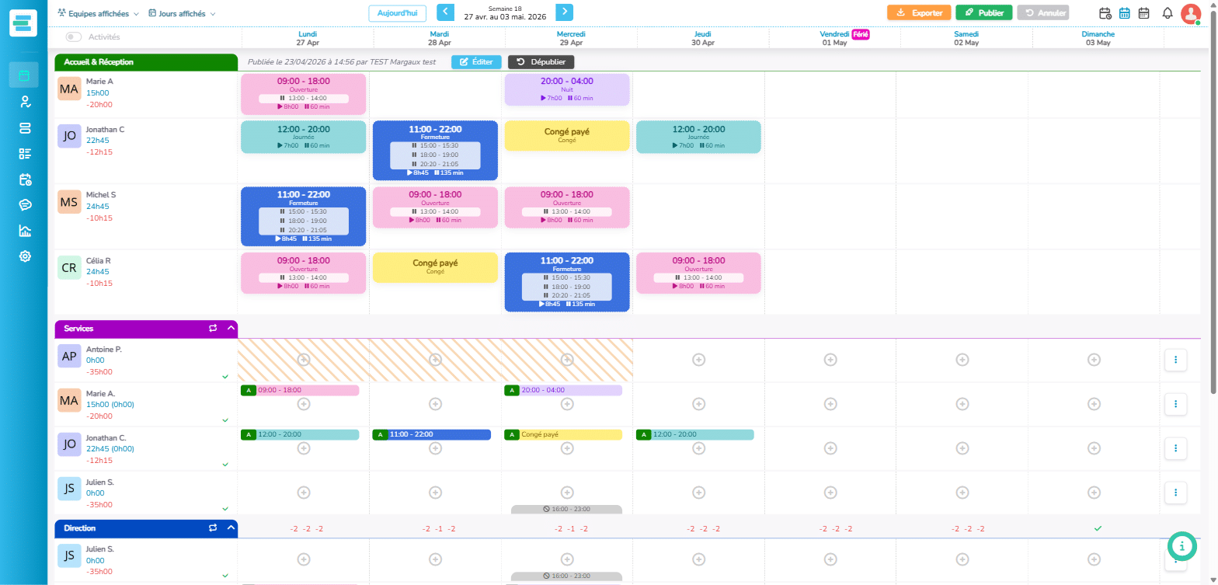Click the Annuler button
Screen dimensions: 1218x585
1043,13
